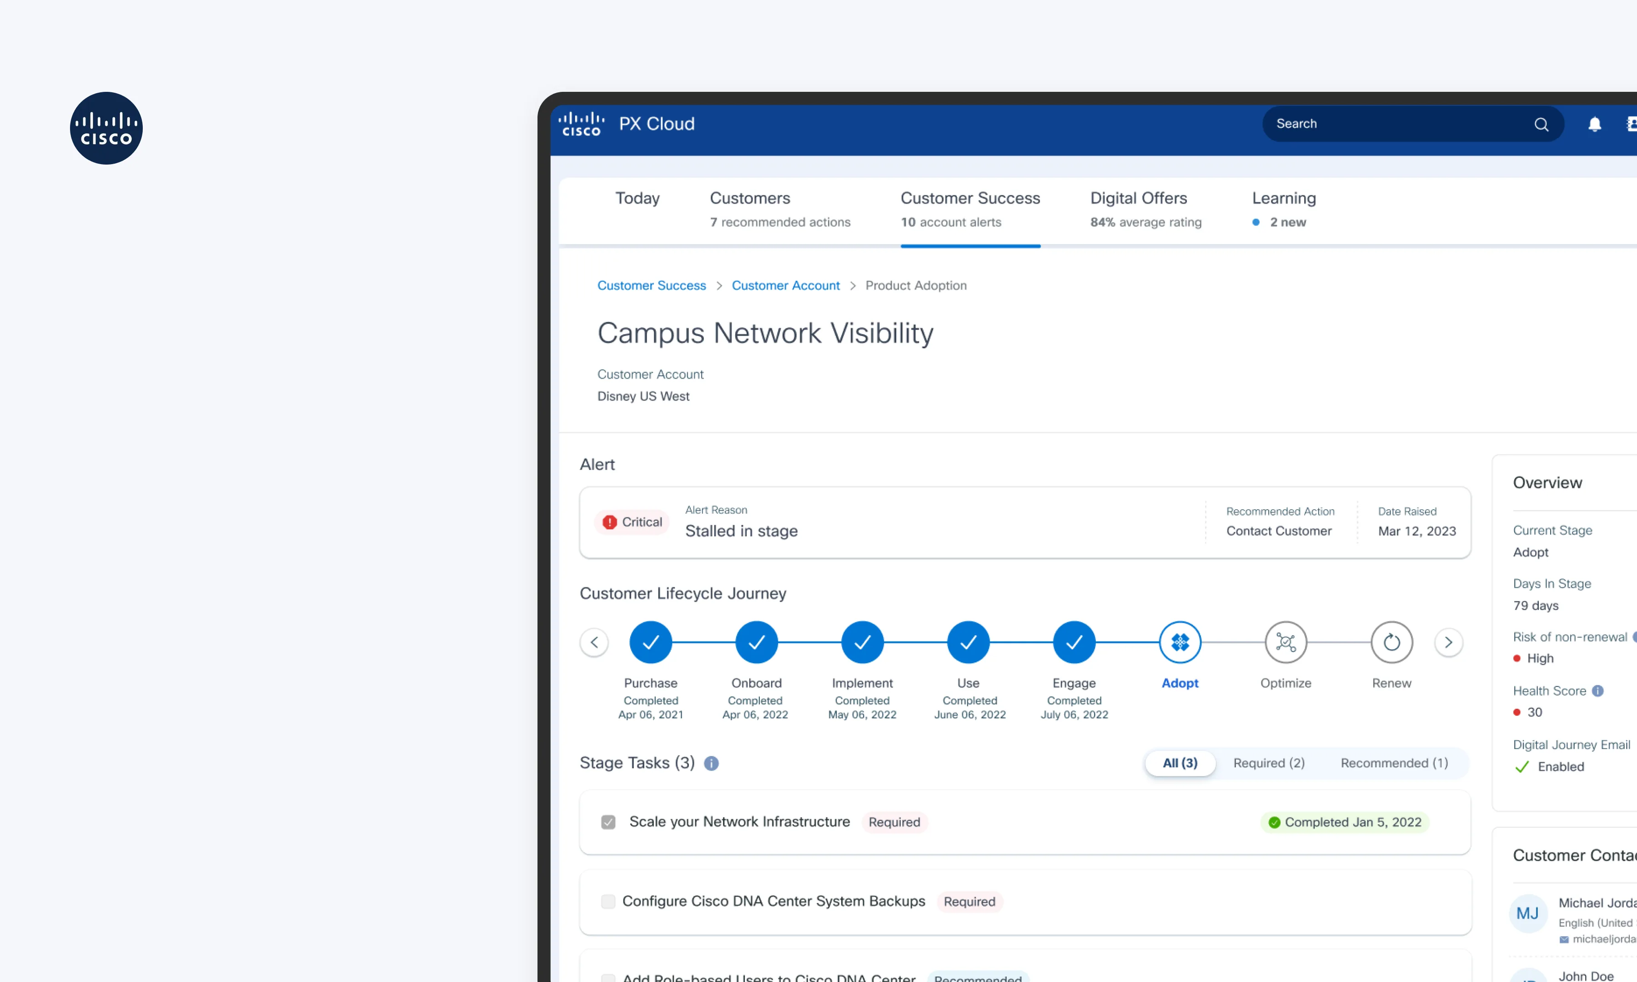Click Renew stage label

point(1391,683)
